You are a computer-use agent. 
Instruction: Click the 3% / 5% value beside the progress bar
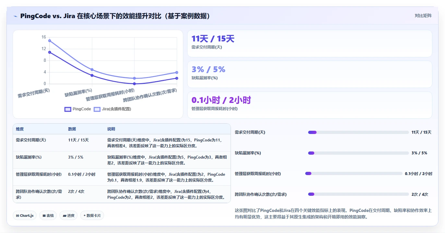[x=419, y=153]
